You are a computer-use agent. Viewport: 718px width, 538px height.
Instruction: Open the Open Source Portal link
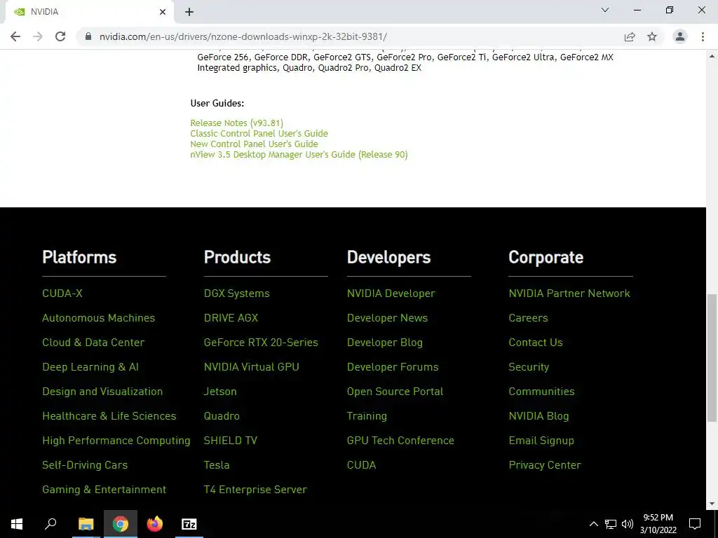pyautogui.click(x=395, y=392)
